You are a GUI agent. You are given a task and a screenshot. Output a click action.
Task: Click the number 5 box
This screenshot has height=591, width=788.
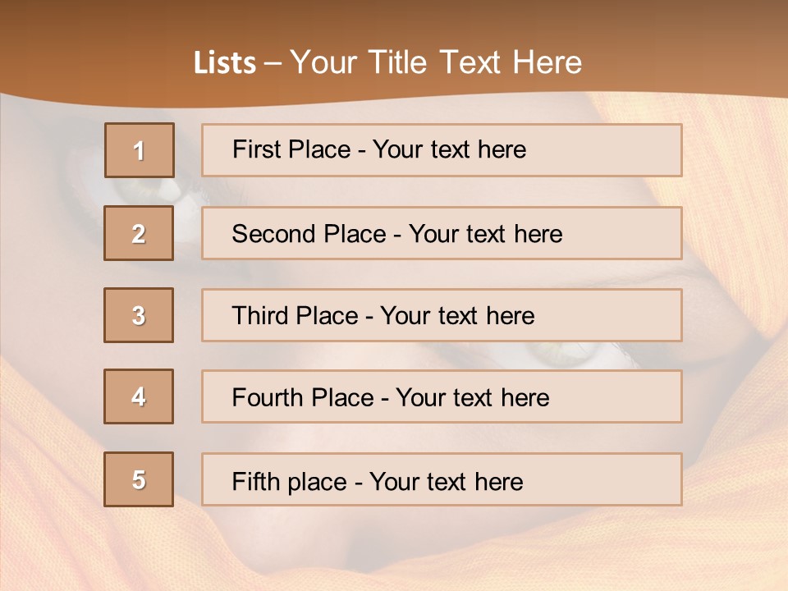tap(139, 479)
